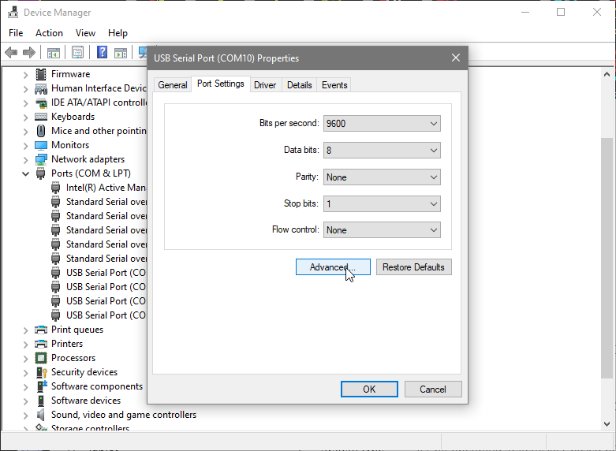Toggle the Show/Hide Console Tree toolbar icon
Screen dimensions: 616x451
point(54,52)
